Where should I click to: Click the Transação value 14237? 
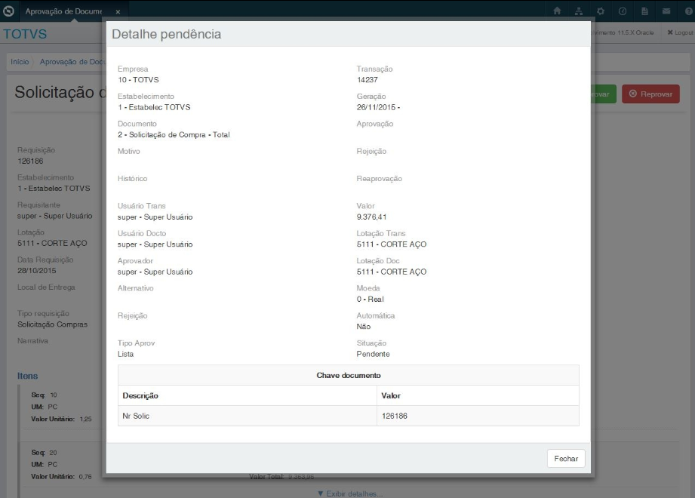coord(367,80)
